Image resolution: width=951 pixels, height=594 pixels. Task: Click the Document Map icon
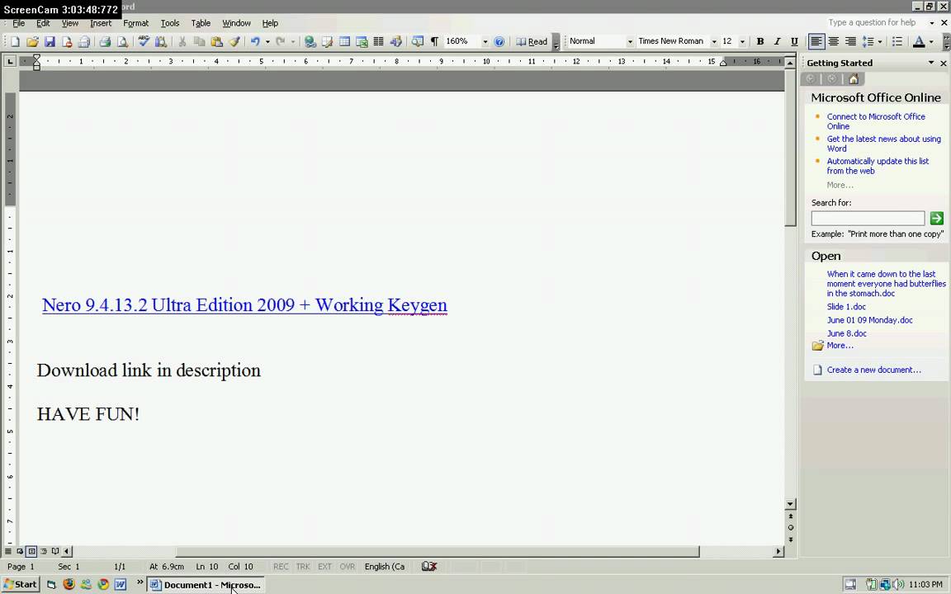(x=417, y=42)
